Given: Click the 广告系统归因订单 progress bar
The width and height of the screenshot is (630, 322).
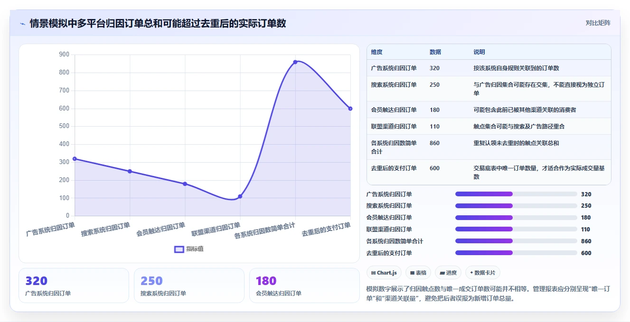Looking at the screenshot, I should (x=516, y=194).
